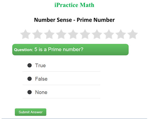Click the third progress star
The width and height of the screenshot is (151, 119).
(49, 34)
